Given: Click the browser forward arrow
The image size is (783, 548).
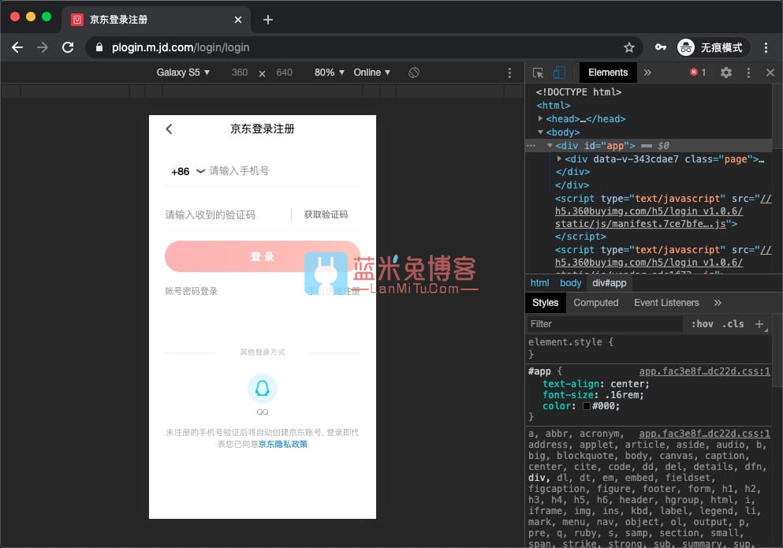Looking at the screenshot, I should [x=43, y=47].
